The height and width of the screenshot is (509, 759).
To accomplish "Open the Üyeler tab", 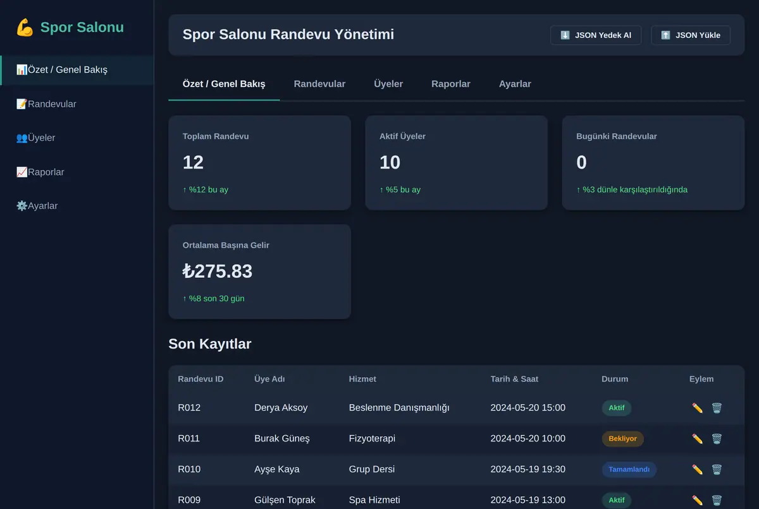I will [x=388, y=84].
